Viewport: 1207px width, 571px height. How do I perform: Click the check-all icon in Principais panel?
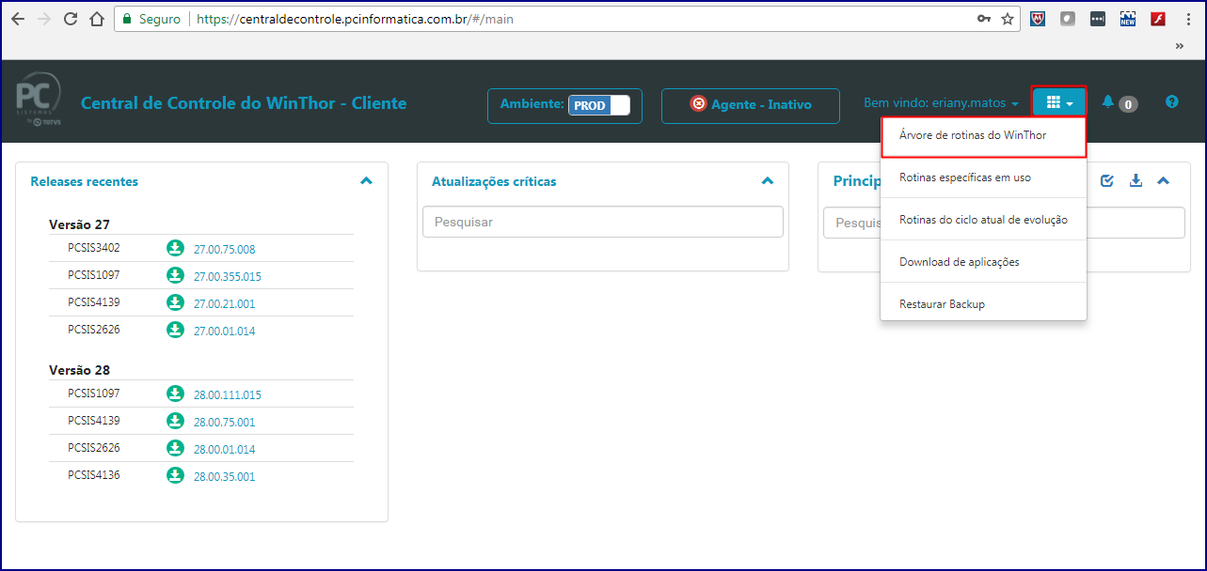pyautogui.click(x=1107, y=180)
